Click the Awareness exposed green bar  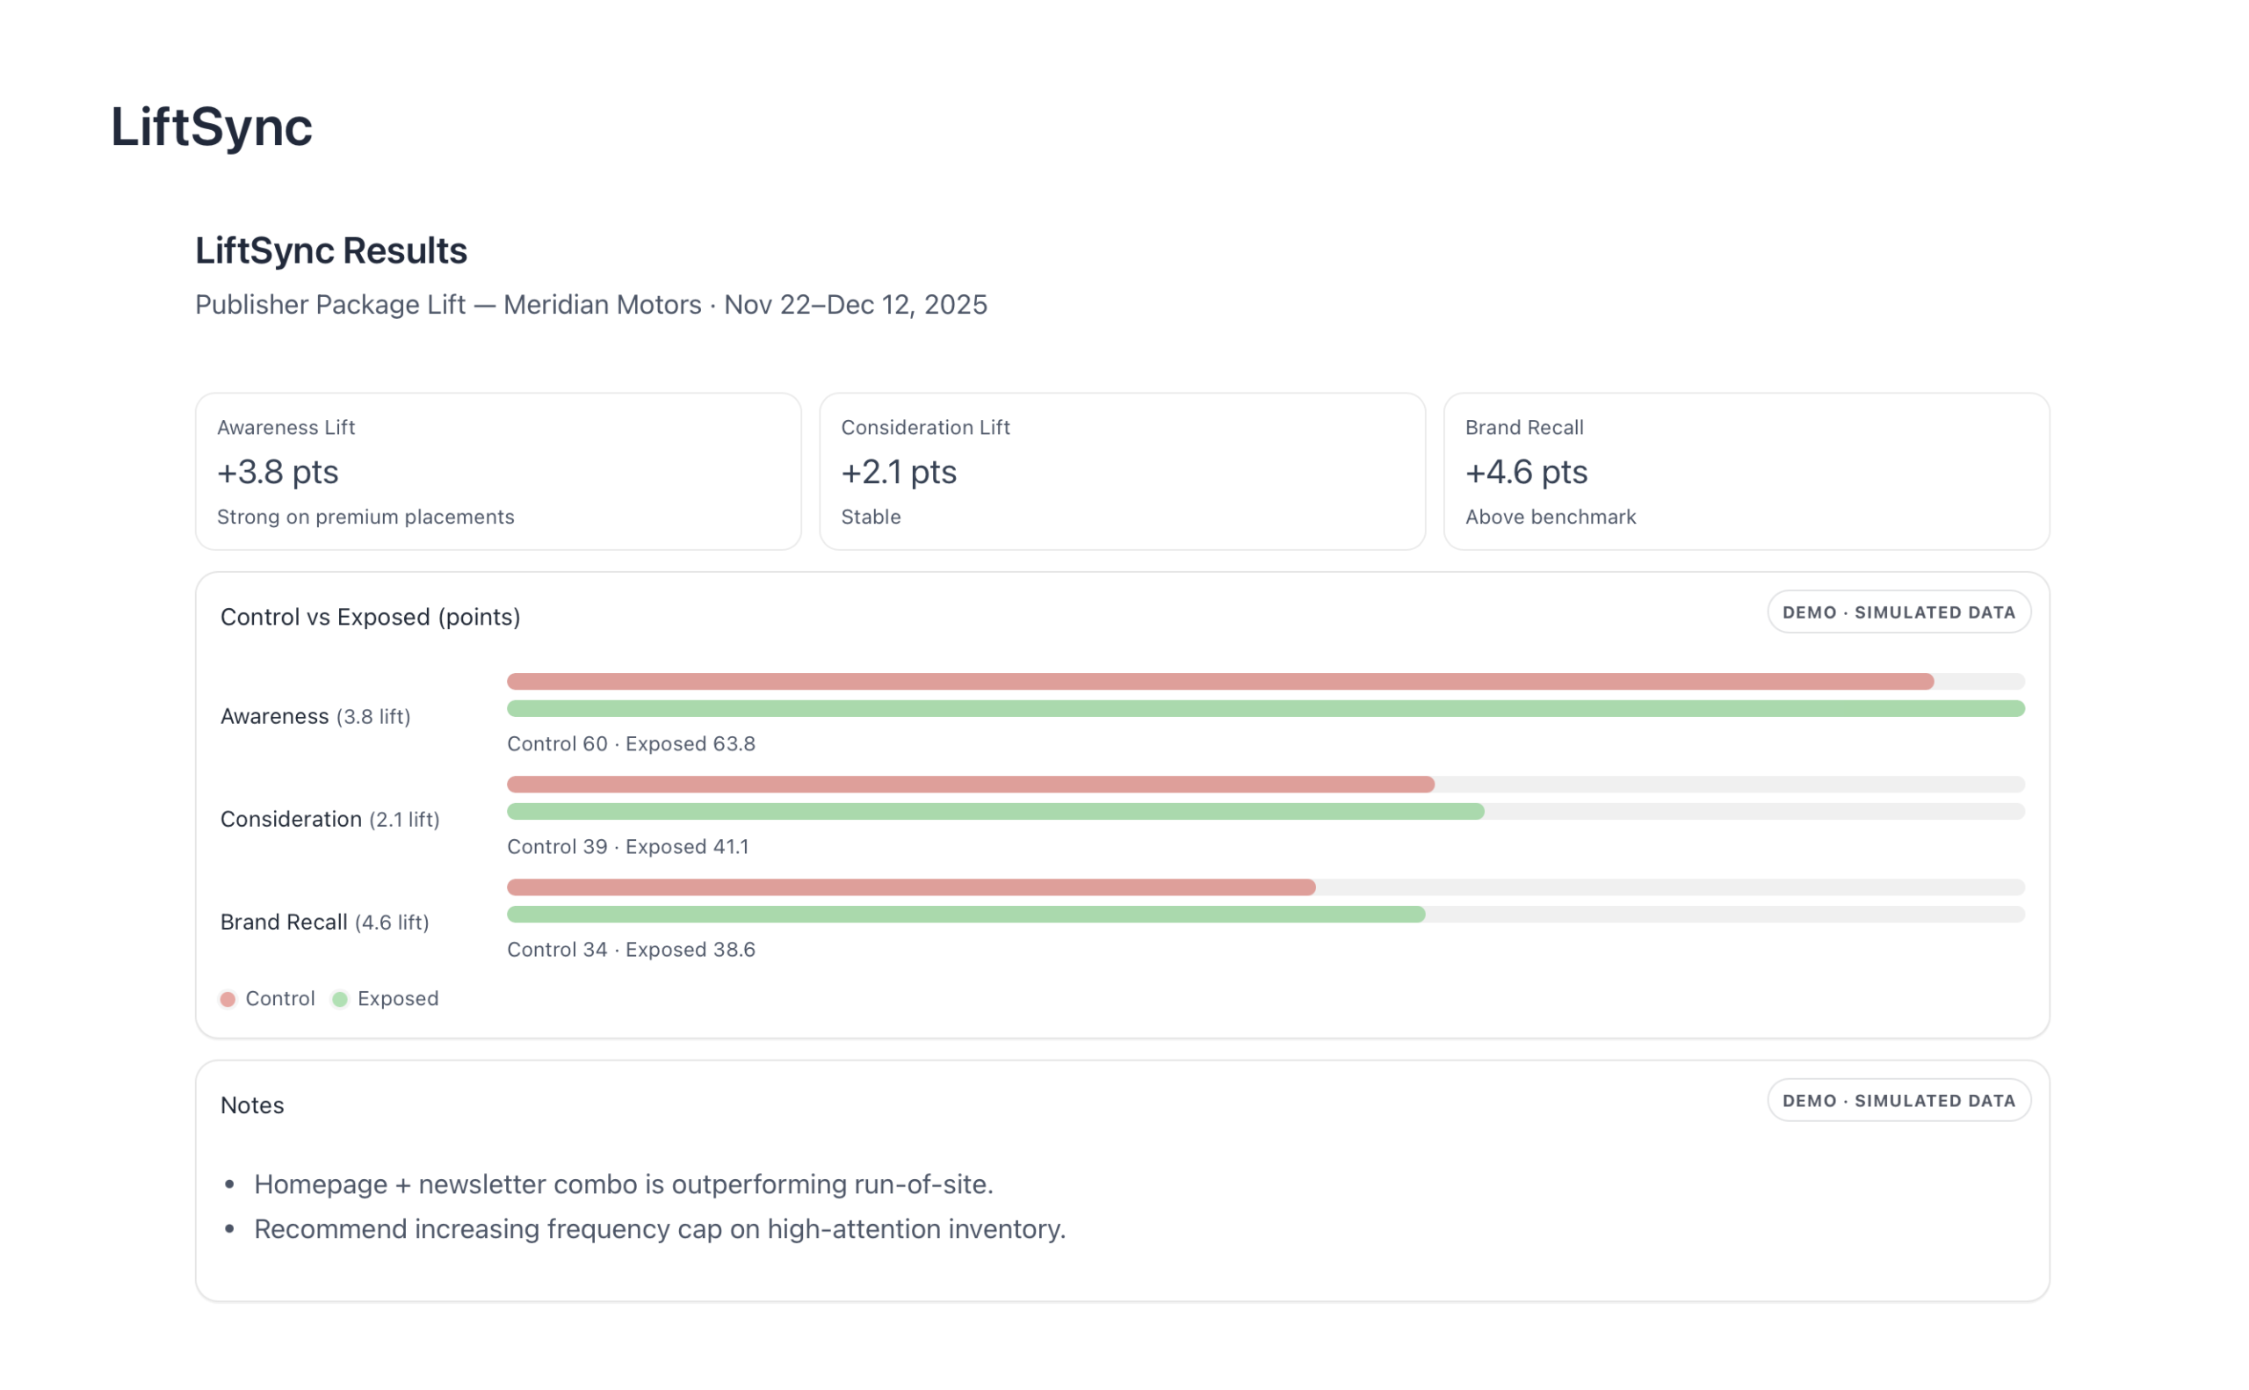pyautogui.click(x=1266, y=709)
